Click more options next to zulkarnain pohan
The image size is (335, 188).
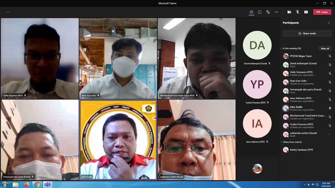coord(328,134)
